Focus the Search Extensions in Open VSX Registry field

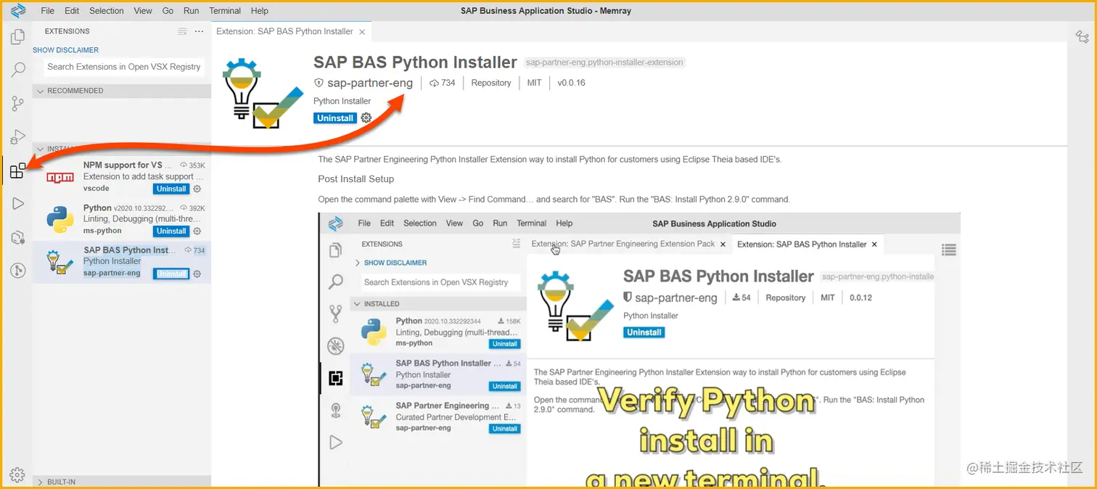(x=124, y=67)
